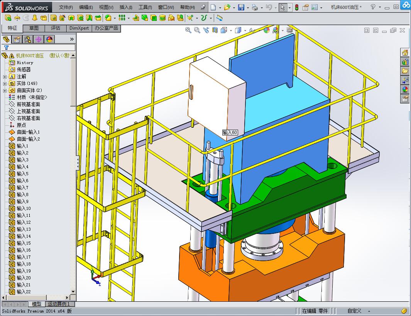Expand the 实体(149) folder node

point(5,83)
